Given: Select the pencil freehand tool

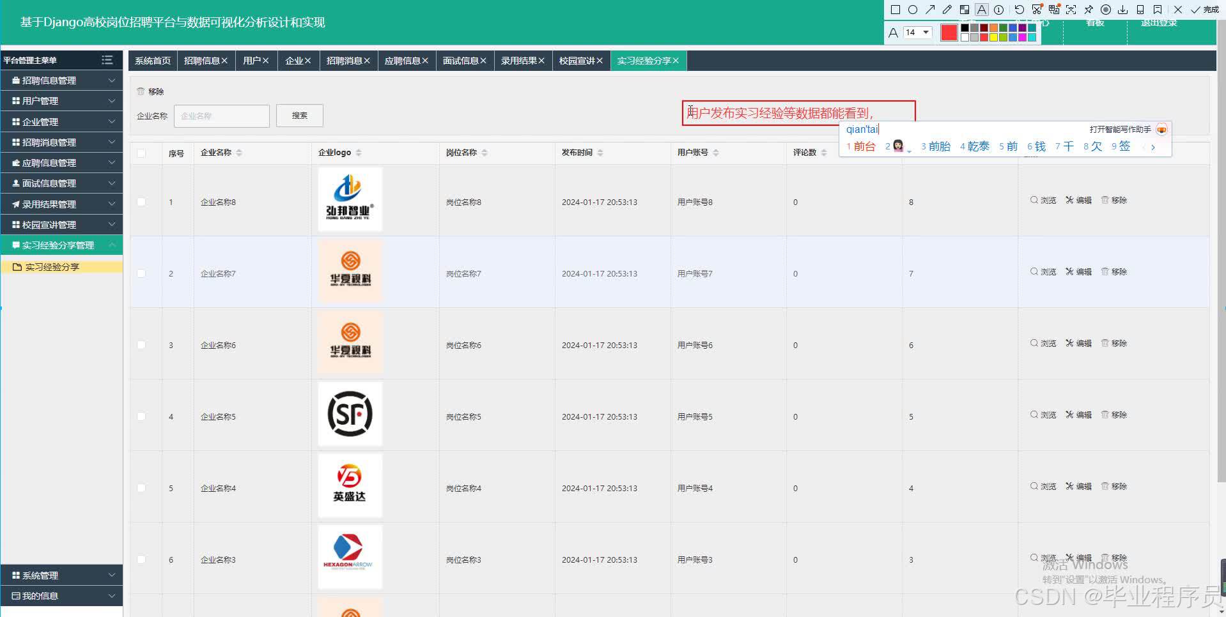Looking at the screenshot, I should click(947, 10).
